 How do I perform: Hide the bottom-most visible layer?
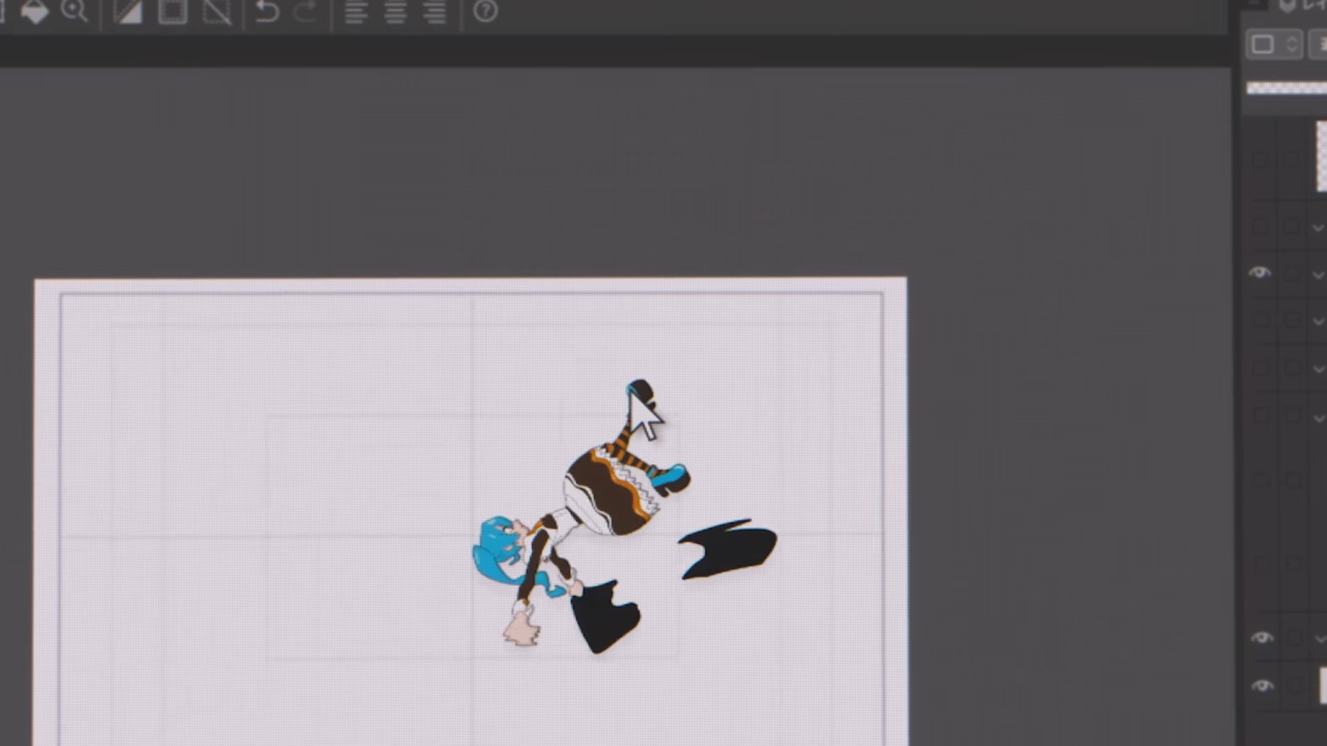[x=1262, y=686]
